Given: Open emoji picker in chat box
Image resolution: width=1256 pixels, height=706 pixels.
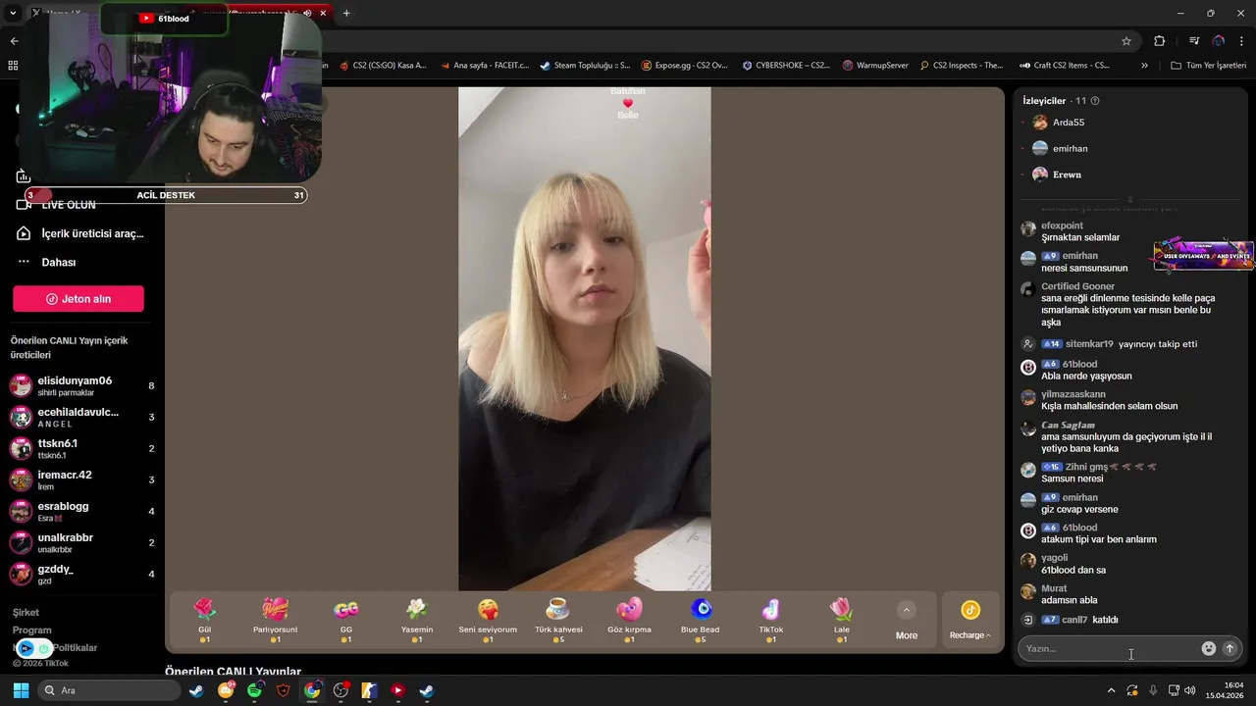Looking at the screenshot, I should [1209, 648].
